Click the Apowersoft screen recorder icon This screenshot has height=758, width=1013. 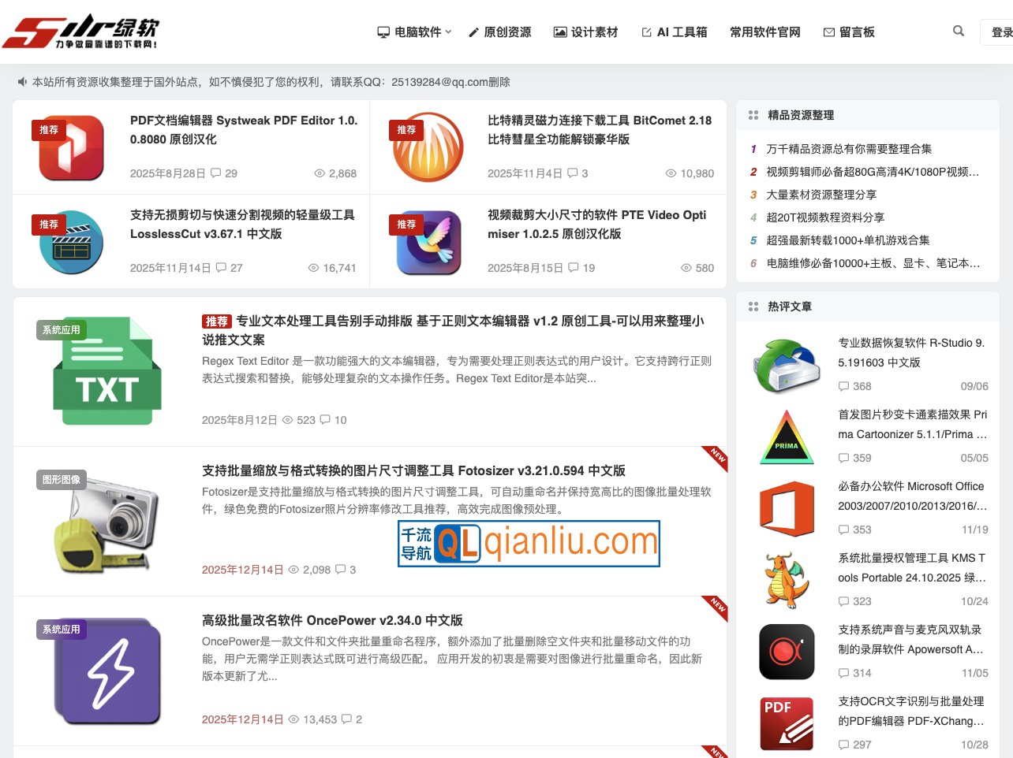coord(786,652)
